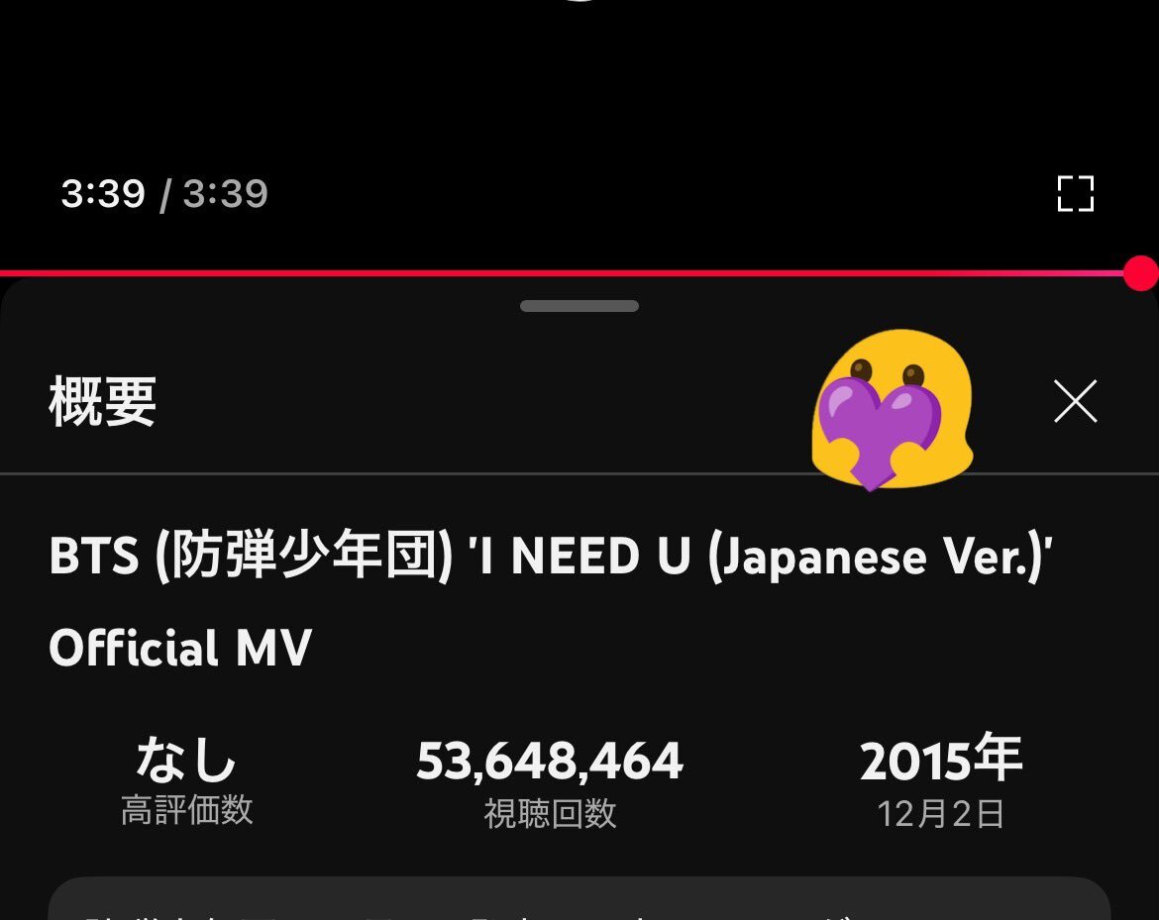Select the video title 'I NEED U (Japanese Ver.)'
This screenshot has width=1159, height=920.
tap(761, 556)
